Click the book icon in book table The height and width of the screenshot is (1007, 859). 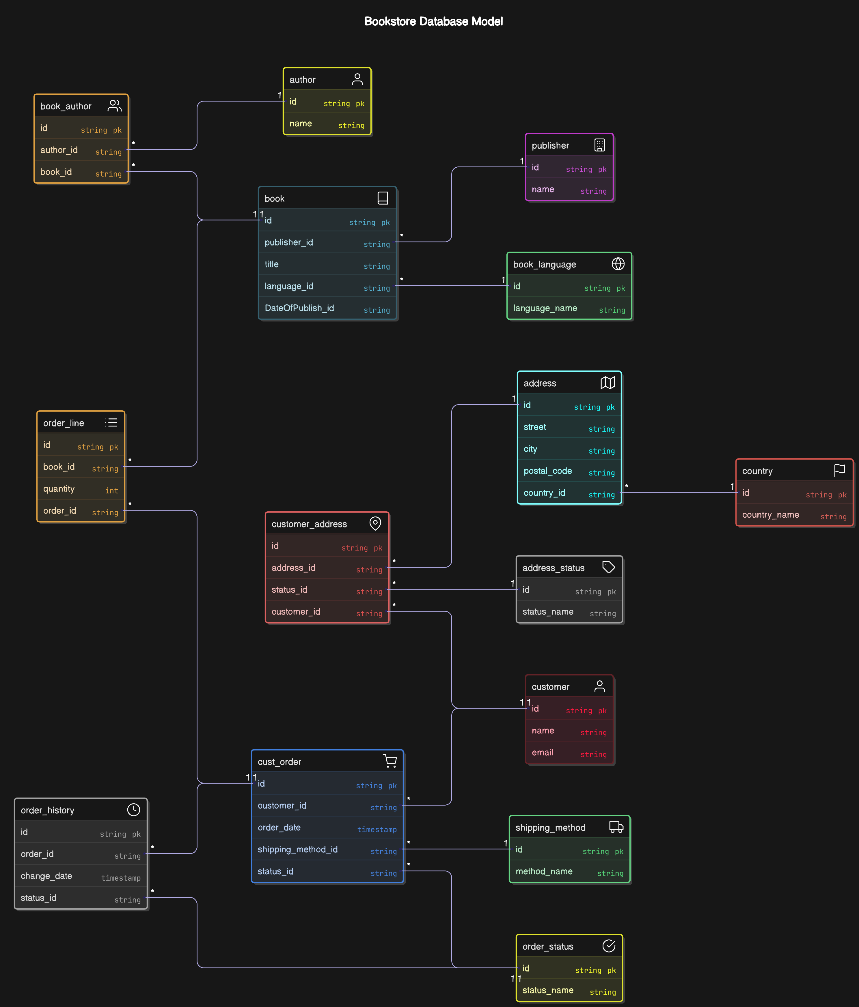coord(383,198)
